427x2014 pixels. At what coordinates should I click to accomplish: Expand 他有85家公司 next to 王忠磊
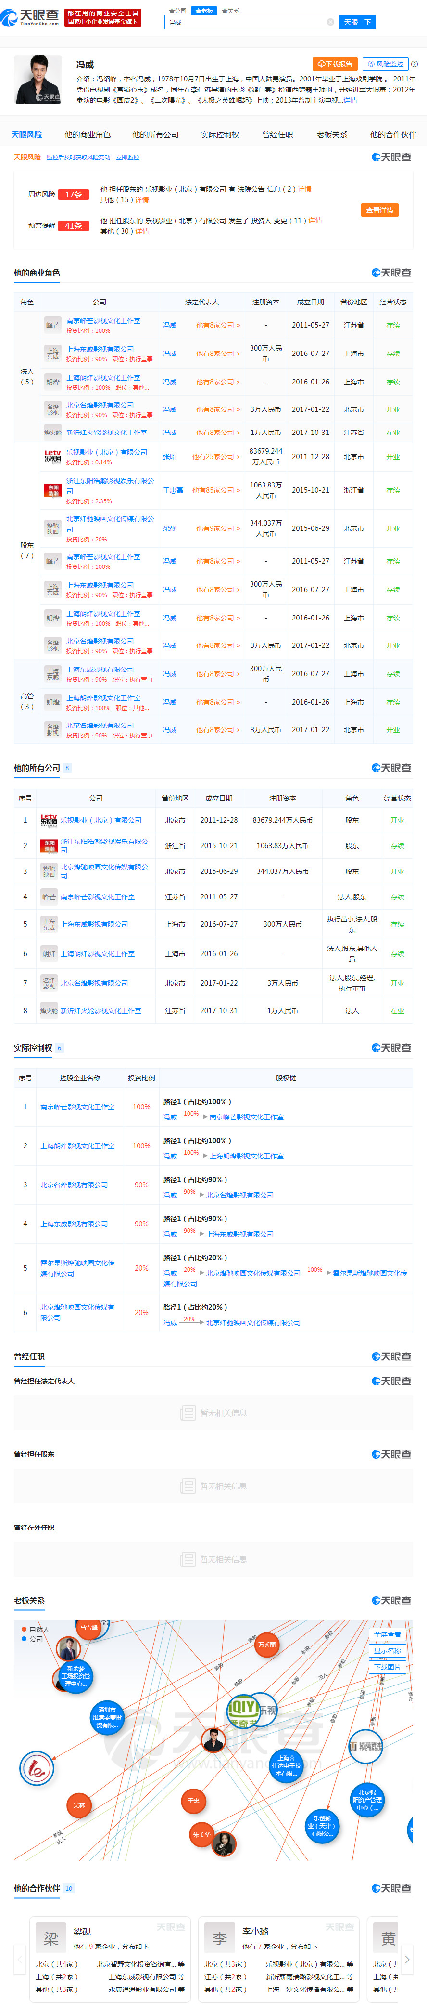(216, 490)
